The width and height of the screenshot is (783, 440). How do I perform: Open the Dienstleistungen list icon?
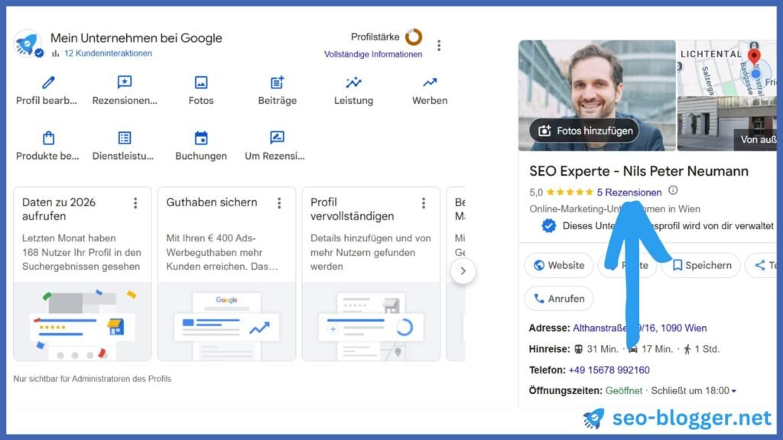click(125, 137)
